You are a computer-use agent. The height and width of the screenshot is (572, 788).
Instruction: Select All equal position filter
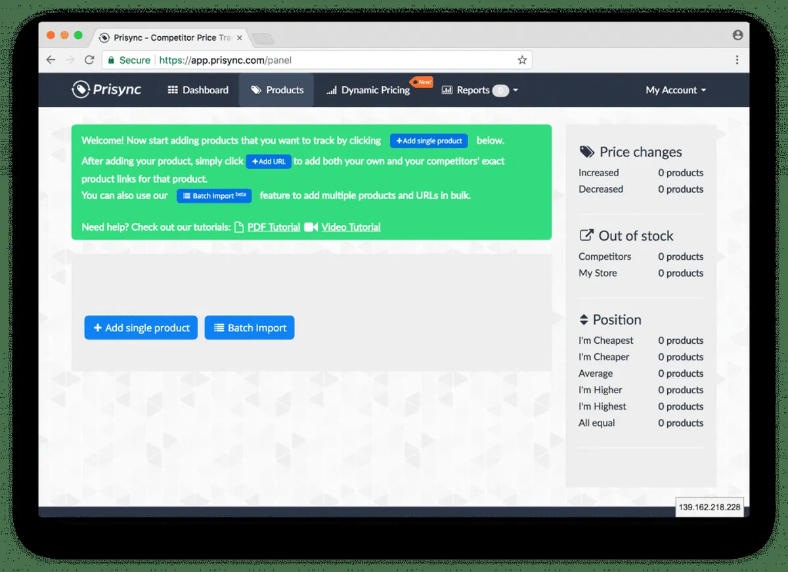pyautogui.click(x=641, y=423)
